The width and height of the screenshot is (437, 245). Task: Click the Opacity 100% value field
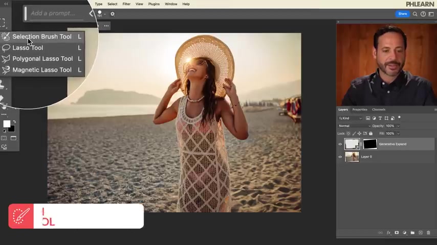point(390,126)
